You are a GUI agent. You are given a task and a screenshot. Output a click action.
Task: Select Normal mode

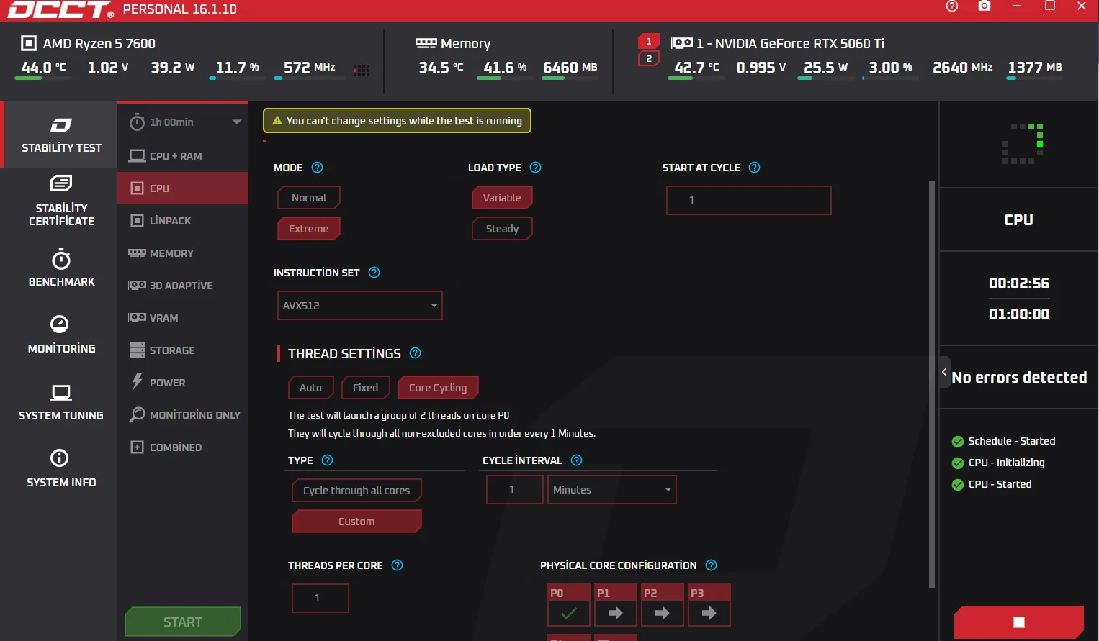click(x=309, y=197)
